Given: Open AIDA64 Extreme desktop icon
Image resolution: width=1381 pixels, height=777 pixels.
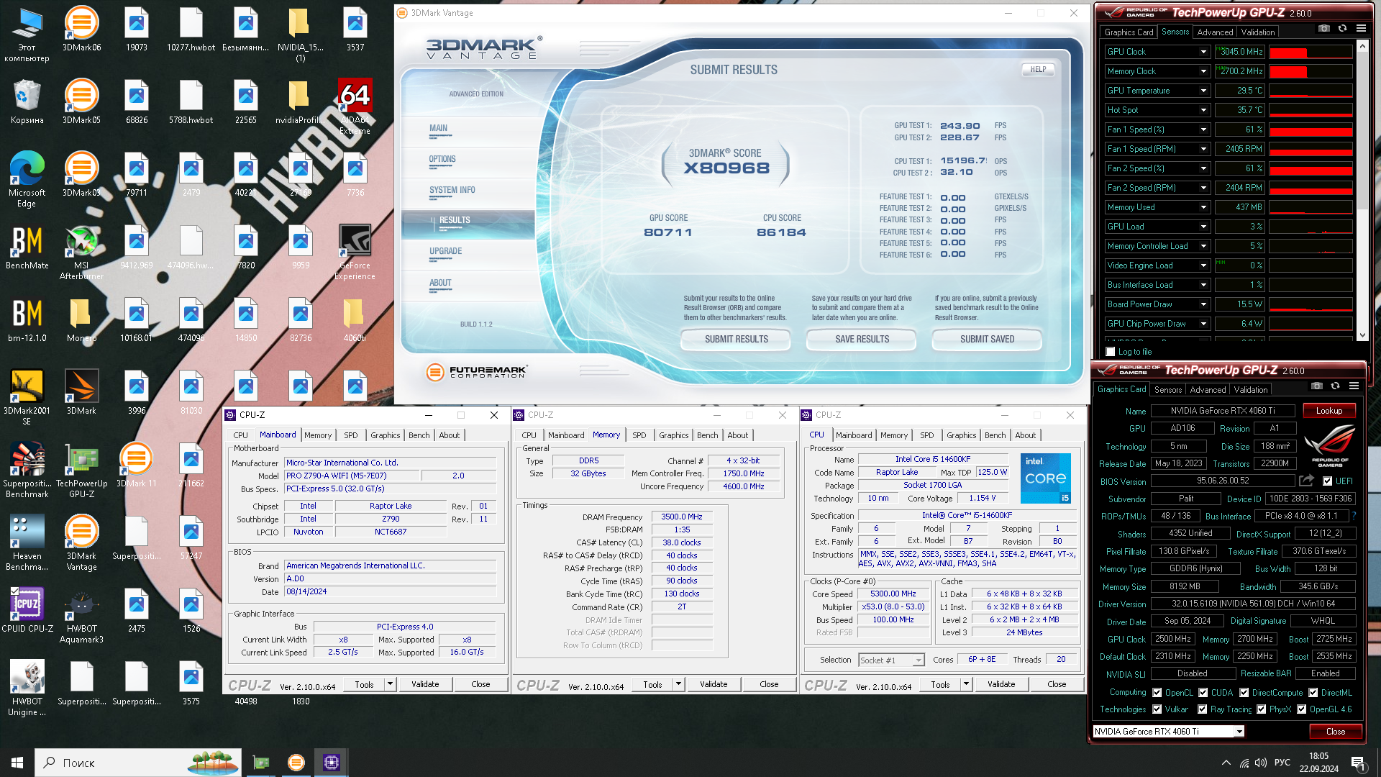Looking at the screenshot, I should [x=355, y=106].
